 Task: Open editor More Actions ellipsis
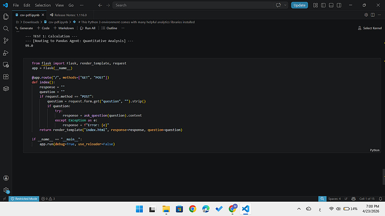click(379, 15)
